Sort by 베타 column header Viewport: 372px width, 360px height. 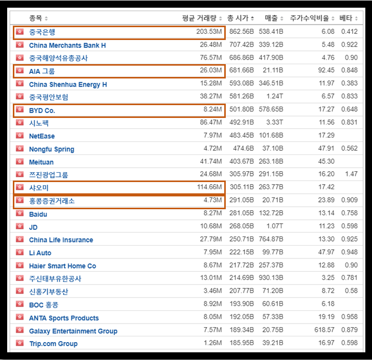(x=348, y=18)
